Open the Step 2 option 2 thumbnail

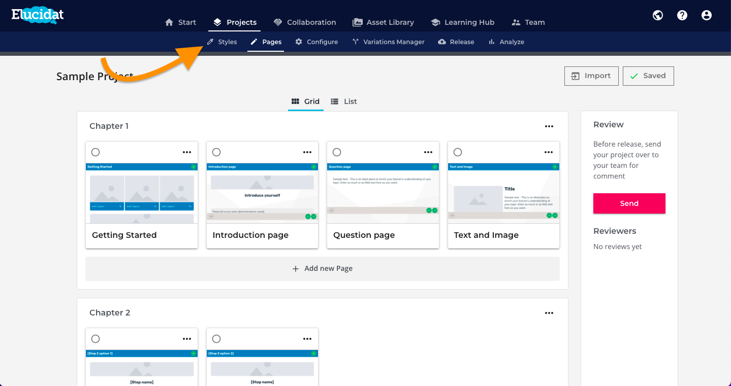[262, 368]
